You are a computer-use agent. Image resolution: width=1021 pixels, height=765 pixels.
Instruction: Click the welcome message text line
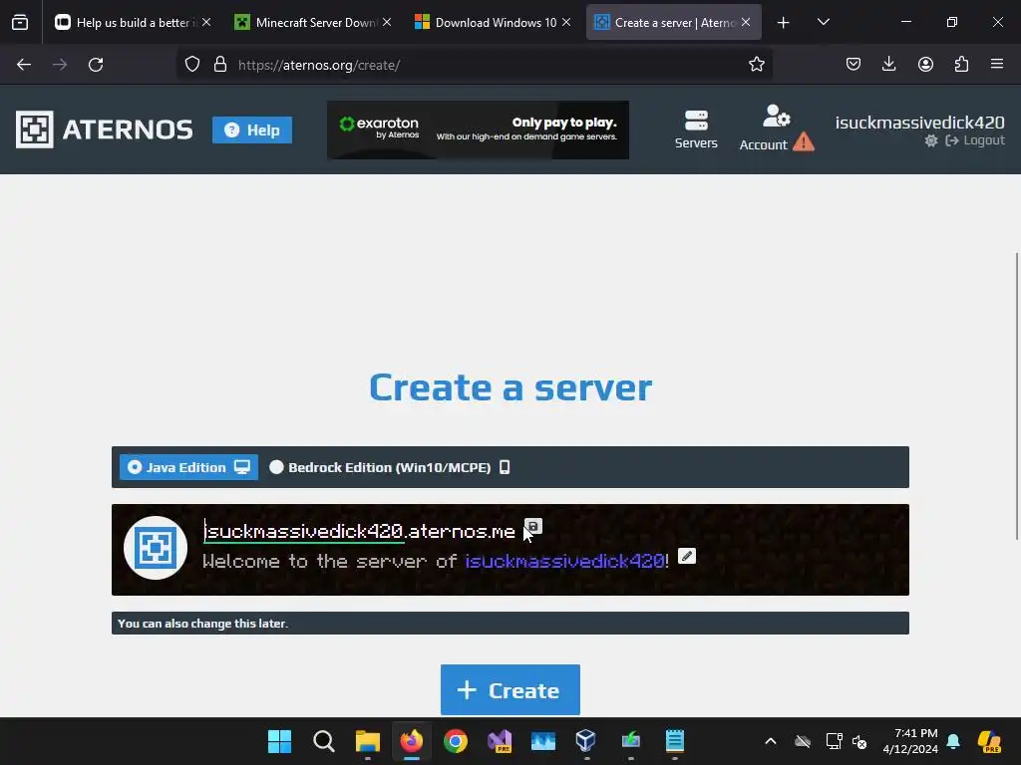(437, 561)
